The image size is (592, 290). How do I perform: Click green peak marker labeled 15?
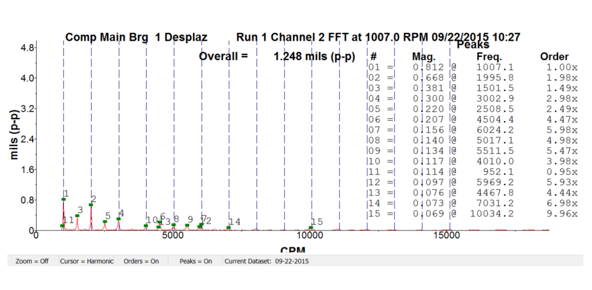[311, 228]
